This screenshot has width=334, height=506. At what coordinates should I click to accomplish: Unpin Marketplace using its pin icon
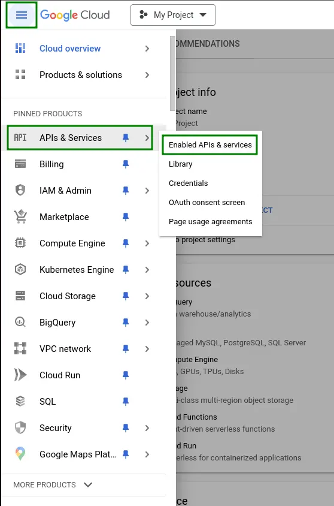pyautogui.click(x=126, y=217)
